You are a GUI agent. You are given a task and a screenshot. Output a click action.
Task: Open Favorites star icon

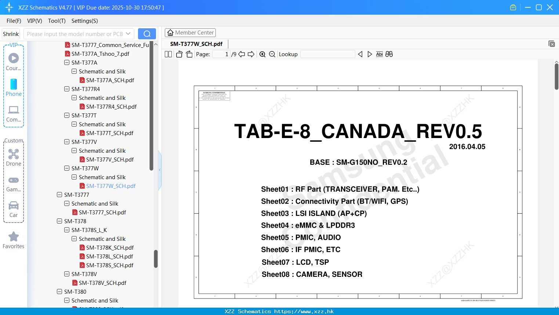coord(14,240)
